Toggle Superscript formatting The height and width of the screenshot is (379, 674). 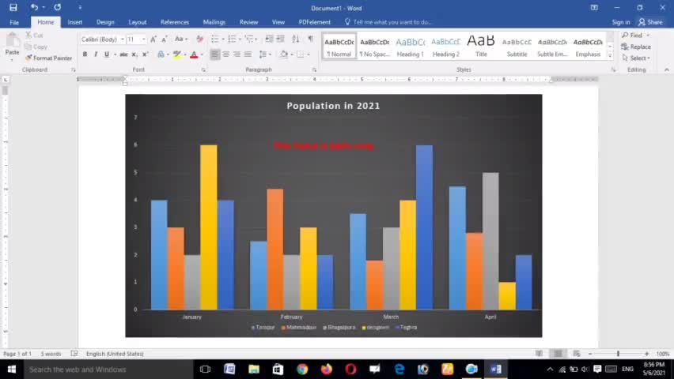[x=146, y=54]
